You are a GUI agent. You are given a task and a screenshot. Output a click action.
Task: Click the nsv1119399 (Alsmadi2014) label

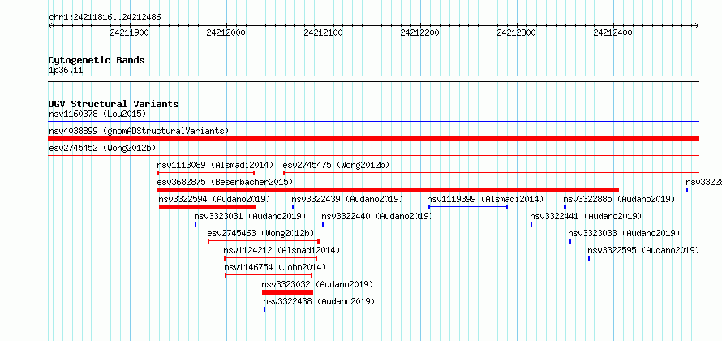pos(485,199)
